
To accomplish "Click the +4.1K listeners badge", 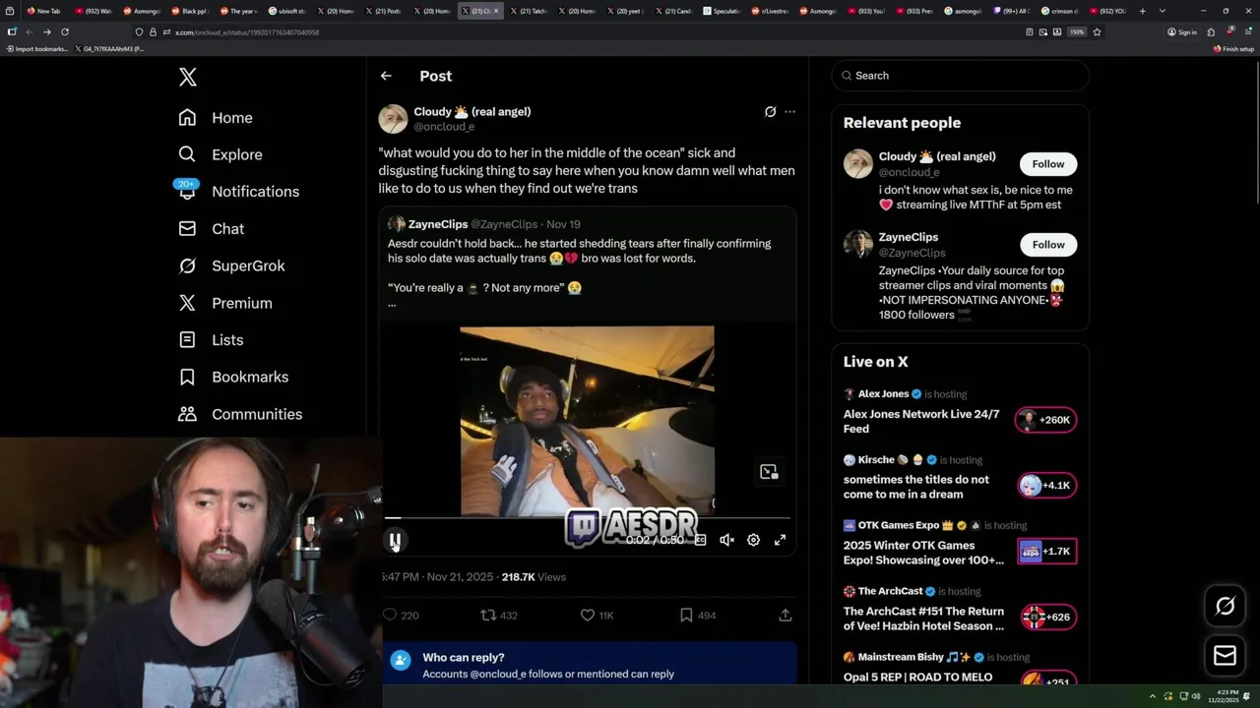I will pyautogui.click(x=1045, y=485).
